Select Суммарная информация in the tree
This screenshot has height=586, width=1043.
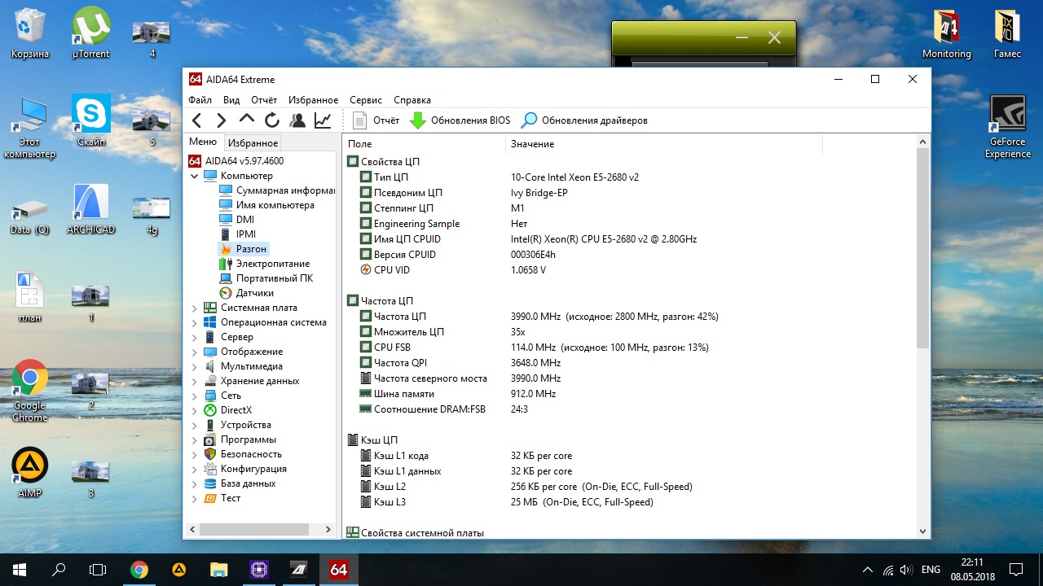(x=277, y=190)
